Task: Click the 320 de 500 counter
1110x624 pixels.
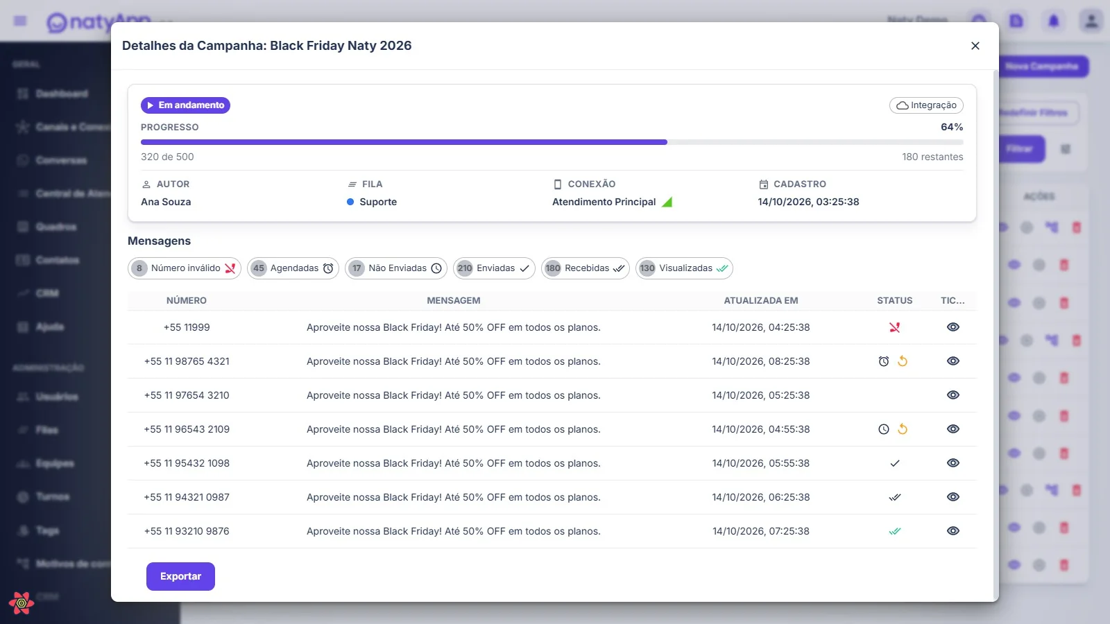Action: (x=167, y=157)
